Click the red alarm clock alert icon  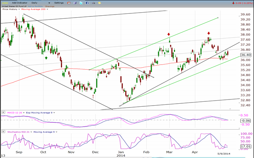(x=69, y=3)
